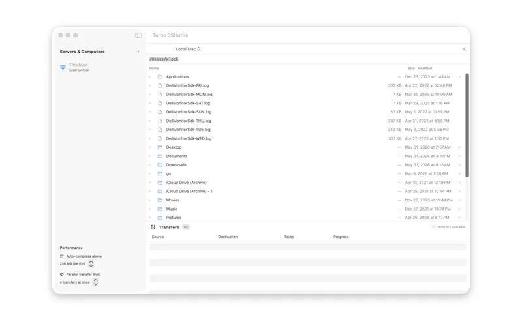This screenshot has width=522, height=326.
Task: Click the Downloads folder icon
Action: pos(160,165)
